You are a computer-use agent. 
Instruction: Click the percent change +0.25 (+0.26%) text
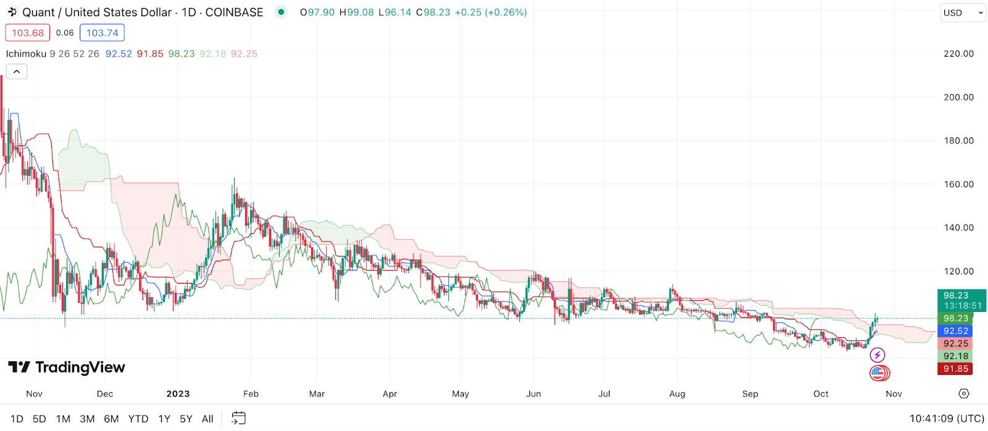tap(491, 12)
